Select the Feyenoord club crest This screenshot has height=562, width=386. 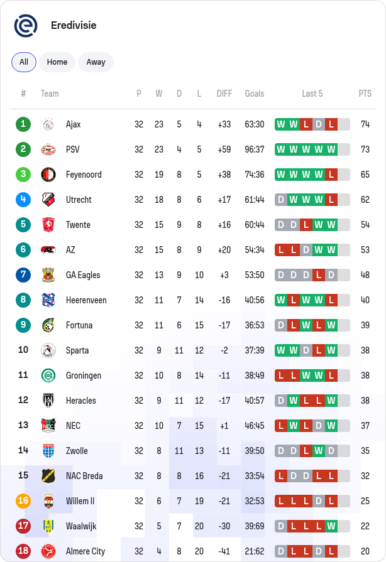[x=48, y=175]
